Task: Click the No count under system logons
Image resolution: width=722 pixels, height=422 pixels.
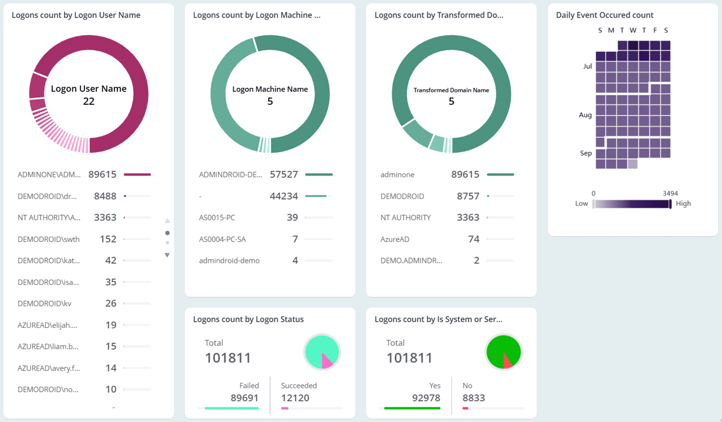Action: (473, 398)
